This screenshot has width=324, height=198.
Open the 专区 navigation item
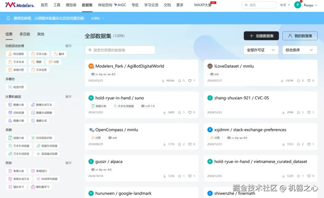(x=135, y=5)
